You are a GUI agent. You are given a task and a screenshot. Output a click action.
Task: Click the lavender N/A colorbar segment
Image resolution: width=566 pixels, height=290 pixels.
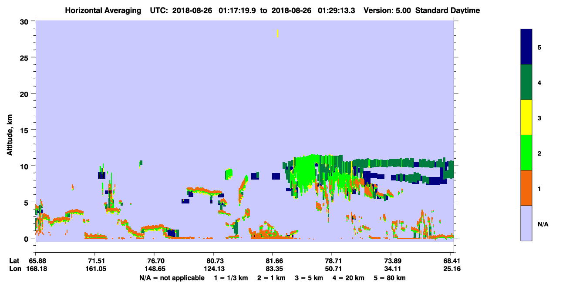click(526, 223)
